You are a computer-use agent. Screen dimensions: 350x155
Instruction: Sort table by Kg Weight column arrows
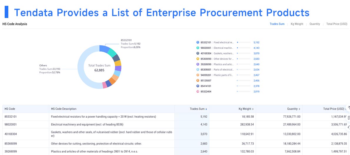click(253, 109)
